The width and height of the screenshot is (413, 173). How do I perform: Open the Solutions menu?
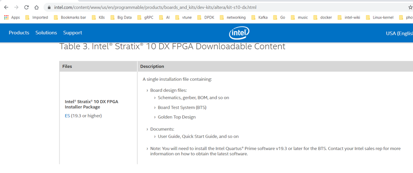pos(46,33)
